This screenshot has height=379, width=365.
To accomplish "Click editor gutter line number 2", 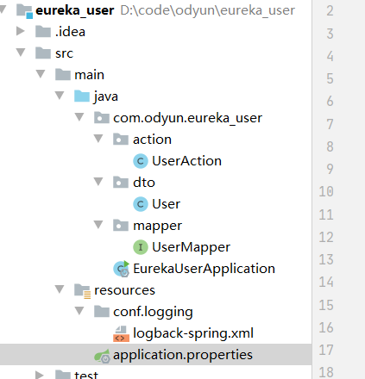I will (x=330, y=11).
